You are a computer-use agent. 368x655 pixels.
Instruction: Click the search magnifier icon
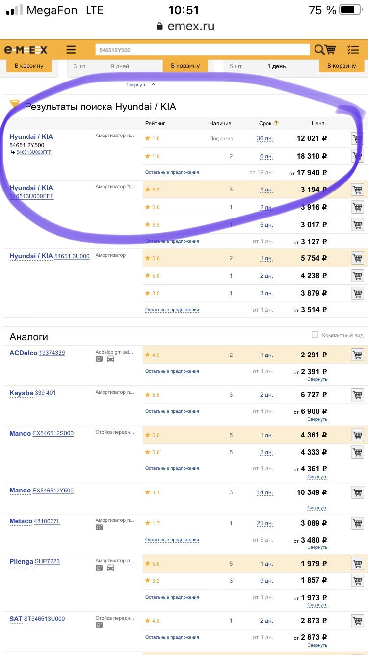click(x=319, y=50)
